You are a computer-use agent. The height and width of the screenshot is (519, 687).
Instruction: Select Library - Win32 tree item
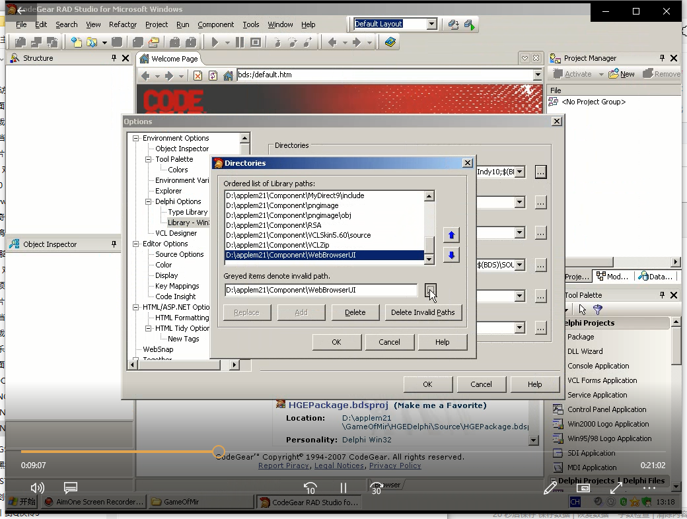tap(188, 223)
